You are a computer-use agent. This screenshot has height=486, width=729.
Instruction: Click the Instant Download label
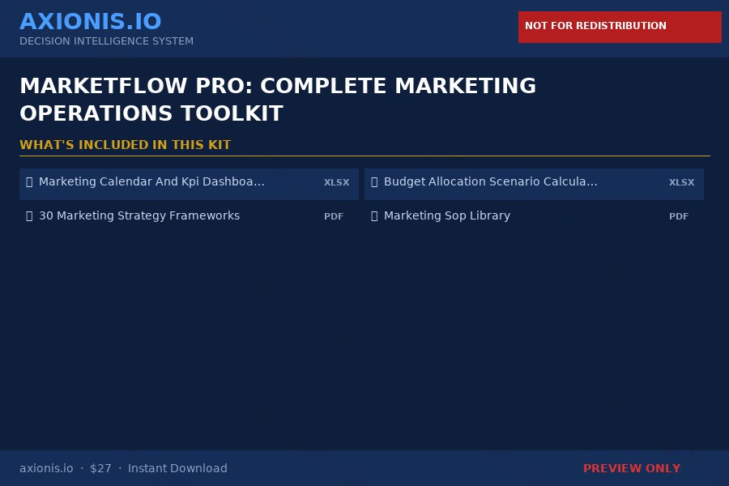177,468
